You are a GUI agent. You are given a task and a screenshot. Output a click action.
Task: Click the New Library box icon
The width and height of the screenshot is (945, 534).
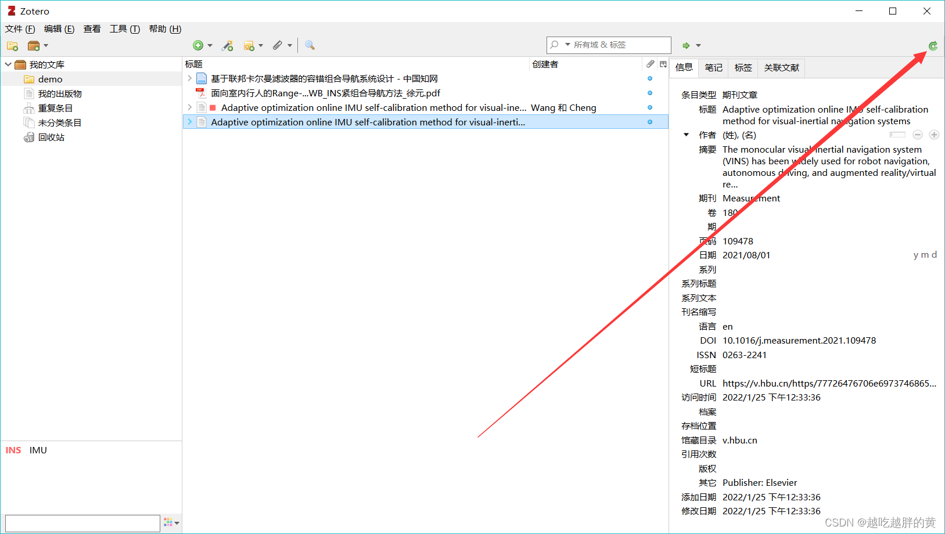point(34,46)
